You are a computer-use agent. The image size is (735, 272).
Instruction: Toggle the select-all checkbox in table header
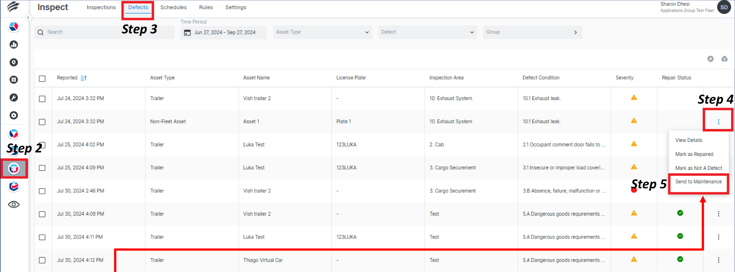42,78
